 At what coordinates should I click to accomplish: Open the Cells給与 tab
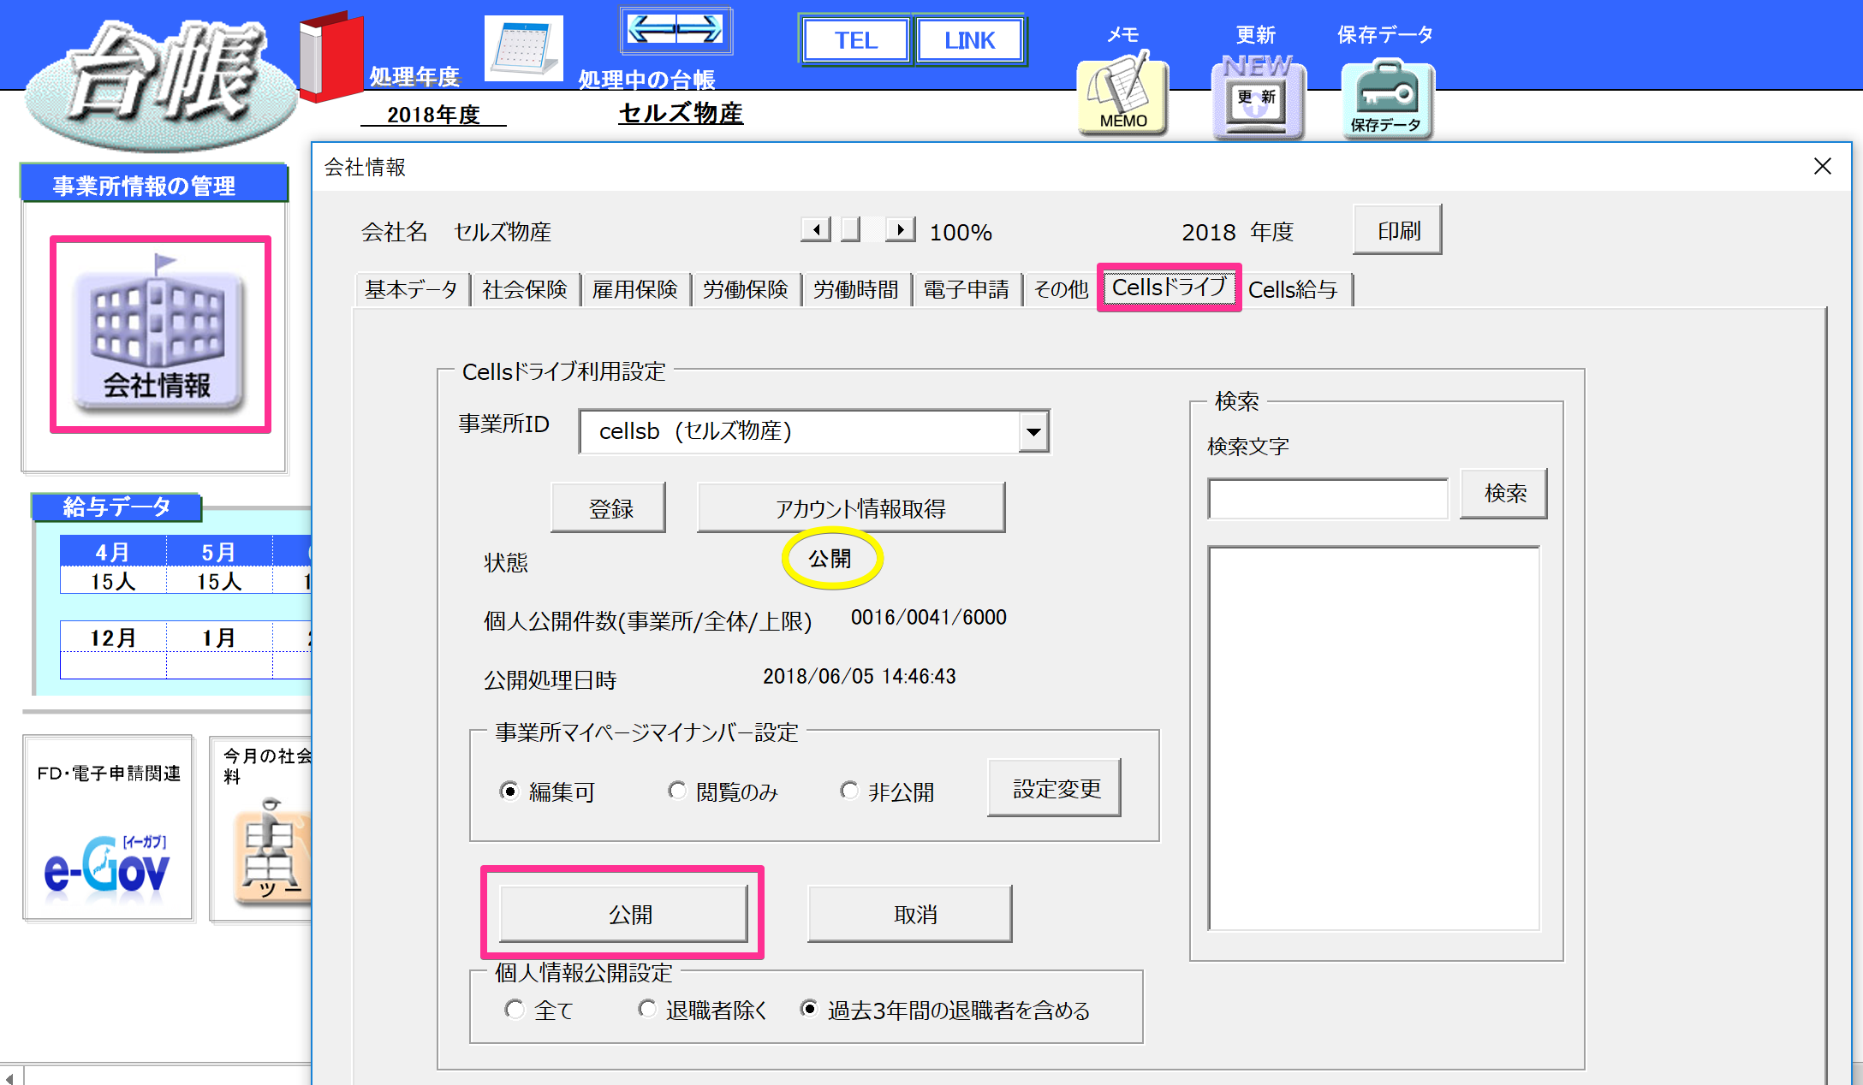[x=1294, y=289]
